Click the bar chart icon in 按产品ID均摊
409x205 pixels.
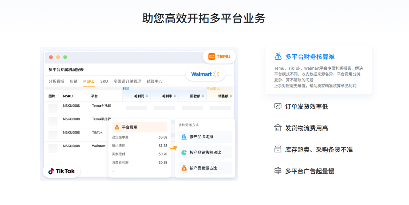pos(184,137)
